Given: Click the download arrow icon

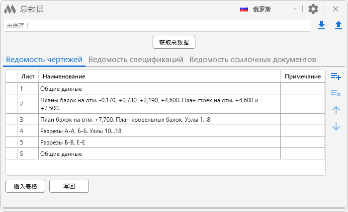Looking at the screenshot, I should tap(322, 25).
